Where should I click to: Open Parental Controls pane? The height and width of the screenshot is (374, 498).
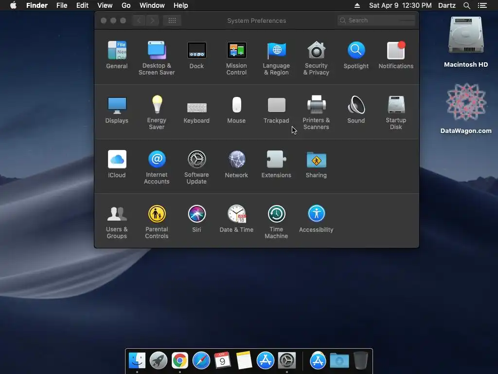point(157,222)
